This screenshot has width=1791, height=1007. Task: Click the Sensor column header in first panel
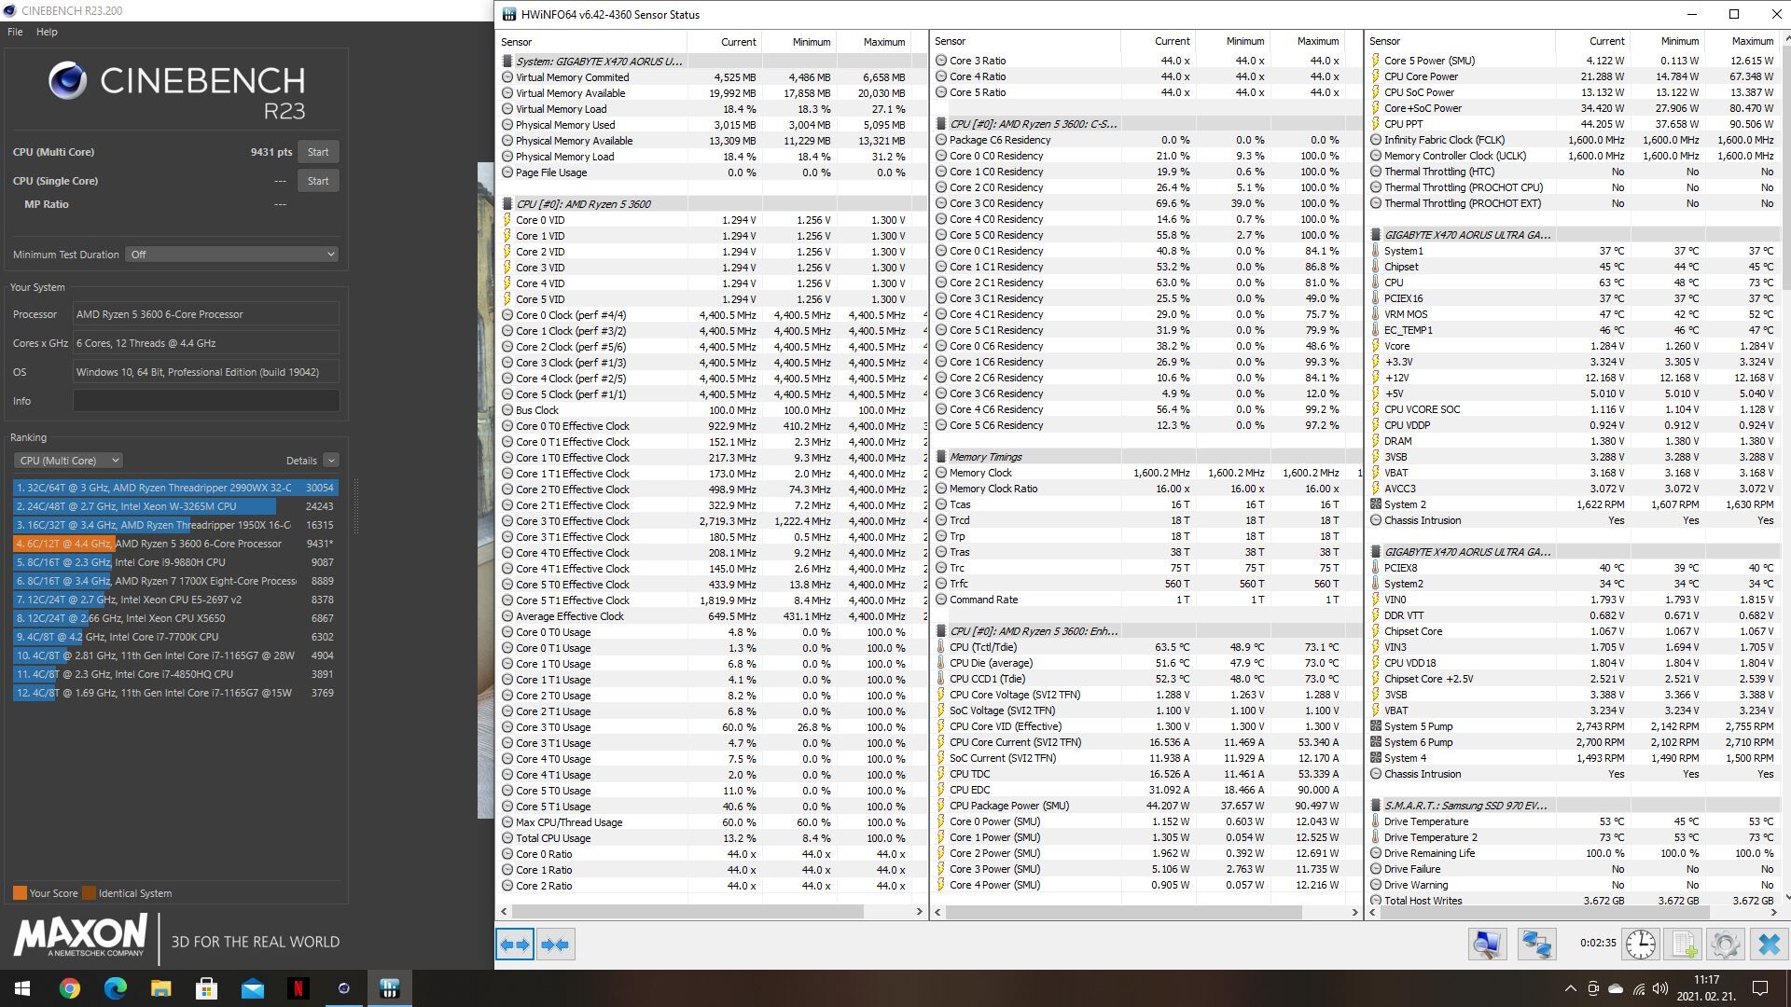(591, 42)
